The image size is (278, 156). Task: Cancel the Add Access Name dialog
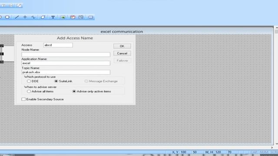pyautogui.click(x=122, y=53)
